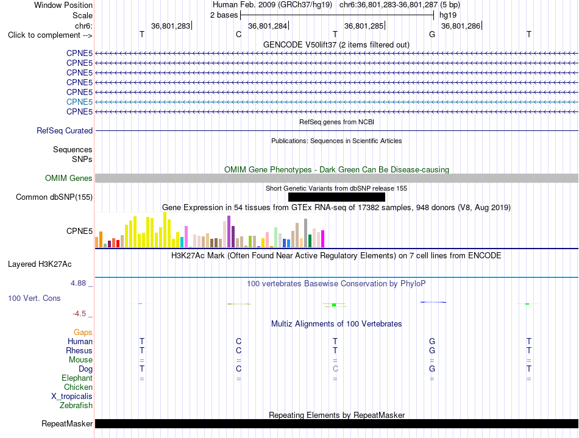The height and width of the screenshot is (438, 579).
Task: Click the 100 Vert. Cons label
Action: 34,298
